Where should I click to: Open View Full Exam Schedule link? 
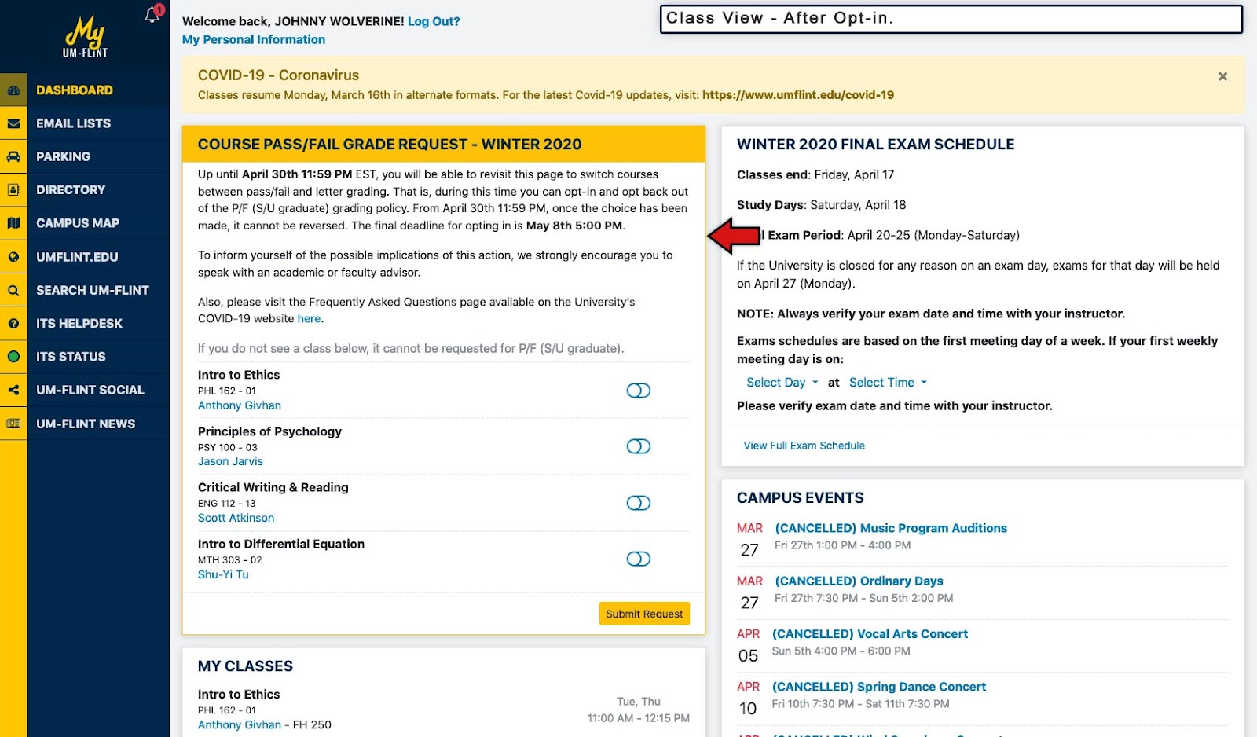(x=804, y=445)
